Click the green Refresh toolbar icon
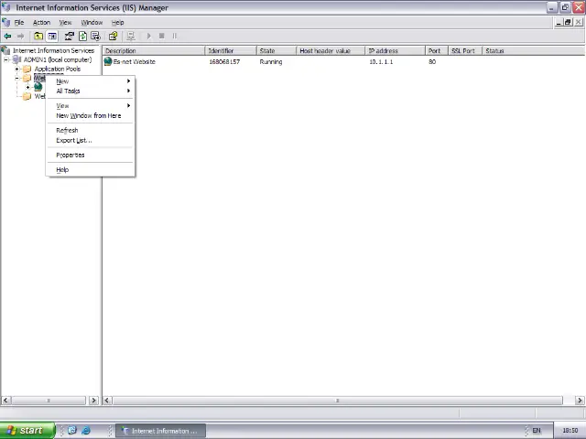586x439 pixels. [x=82, y=37]
